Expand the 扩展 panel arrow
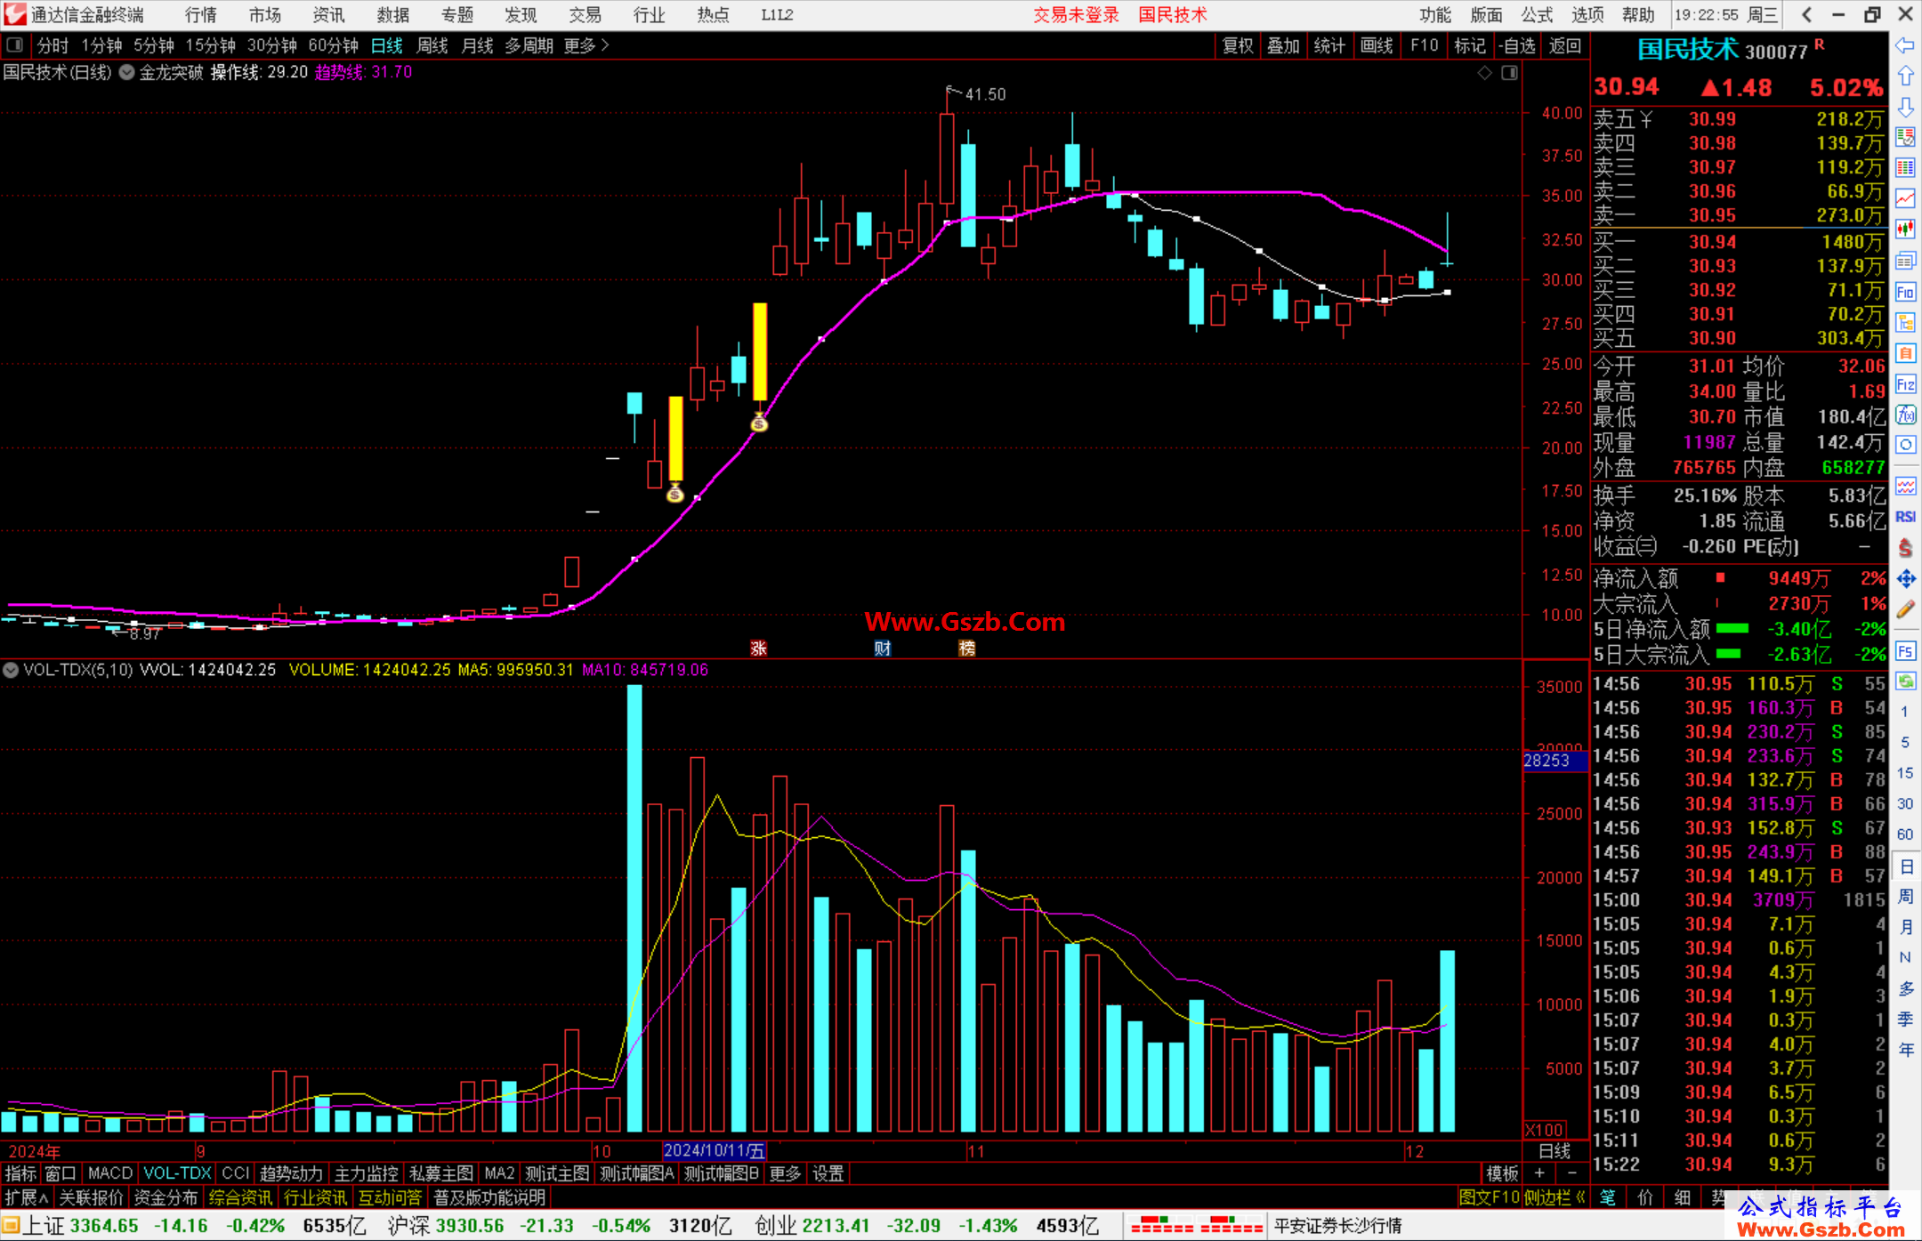 pyautogui.click(x=26, y=1197)
